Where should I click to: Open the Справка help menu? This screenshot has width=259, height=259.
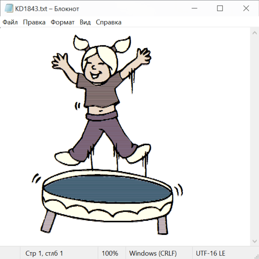(108, 22)
